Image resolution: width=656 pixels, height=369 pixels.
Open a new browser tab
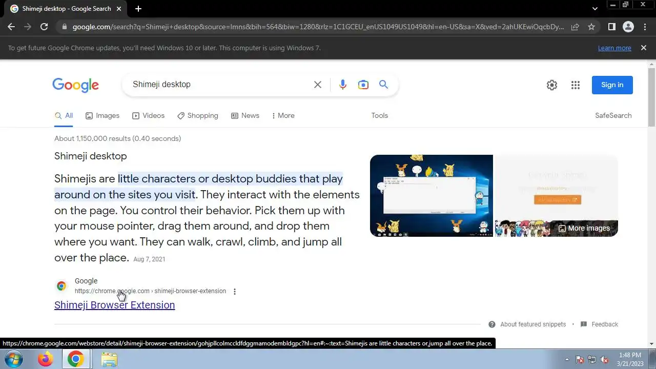click(x=138, y=9)
